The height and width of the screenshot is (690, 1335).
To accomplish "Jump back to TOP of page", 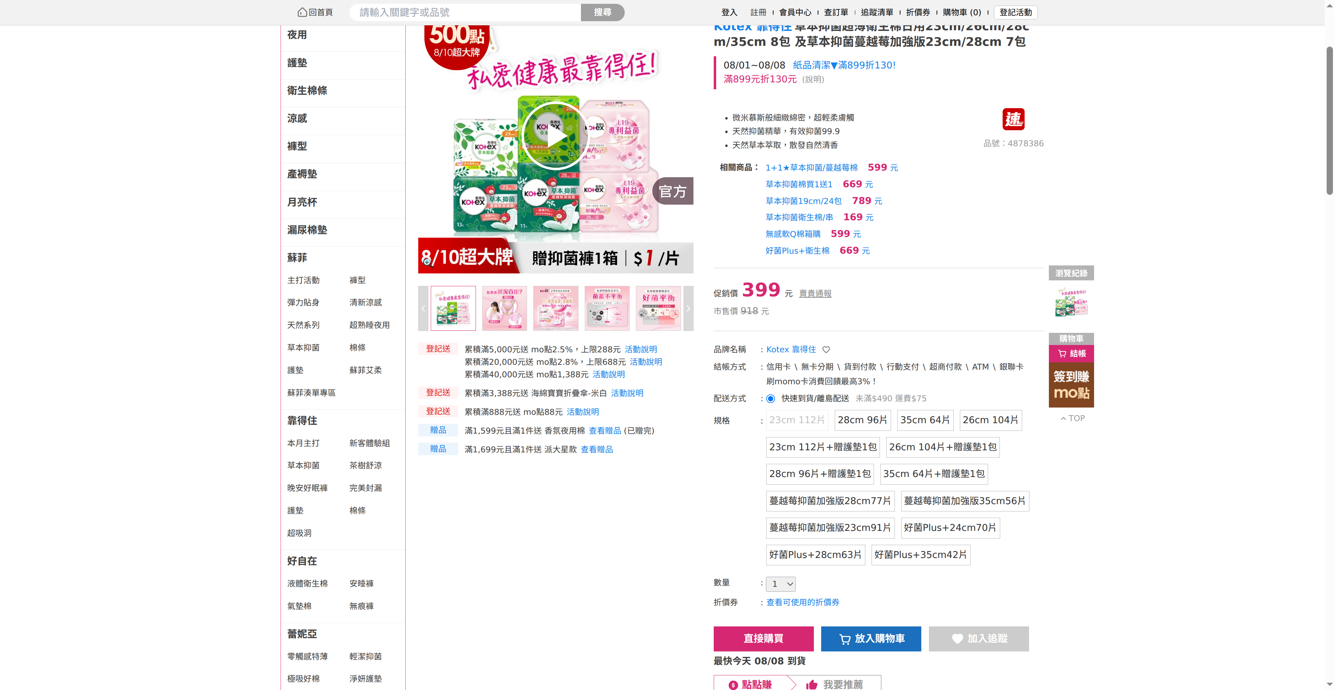I will point(1072,419).
